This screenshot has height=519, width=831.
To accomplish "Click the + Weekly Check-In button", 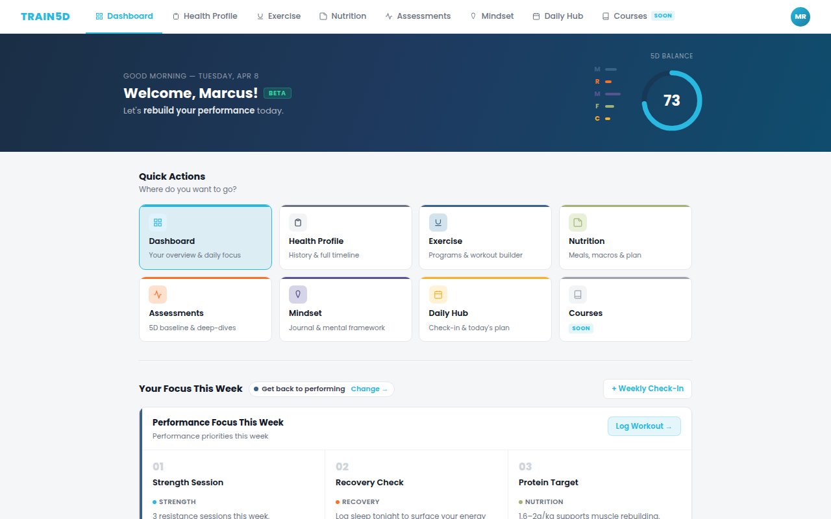I will 647,389.
